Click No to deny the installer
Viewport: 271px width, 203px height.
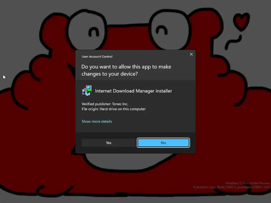[x=163, y=143]
